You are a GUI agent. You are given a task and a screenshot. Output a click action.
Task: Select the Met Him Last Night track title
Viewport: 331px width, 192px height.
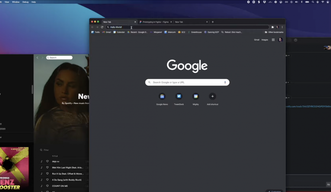(68, 167)
